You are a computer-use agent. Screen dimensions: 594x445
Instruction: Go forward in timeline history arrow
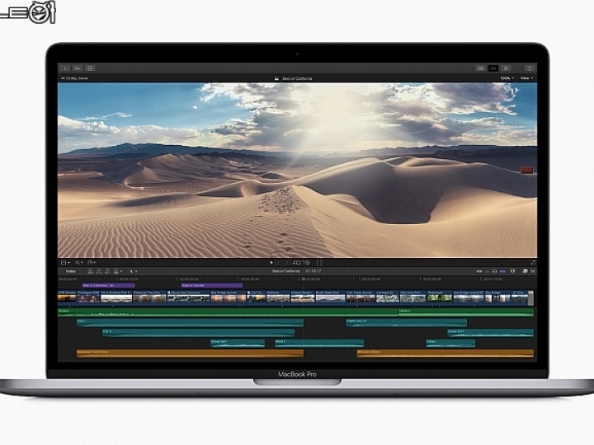347,271
